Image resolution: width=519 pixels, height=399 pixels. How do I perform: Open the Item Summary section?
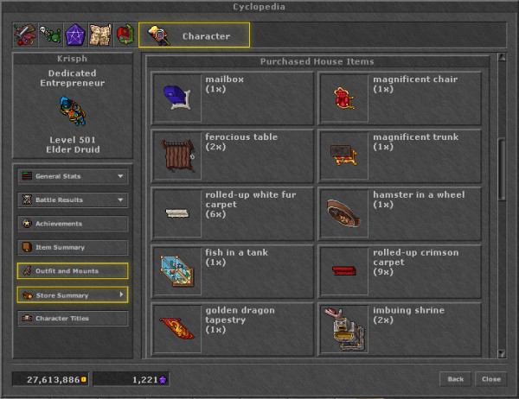[73, 247]
